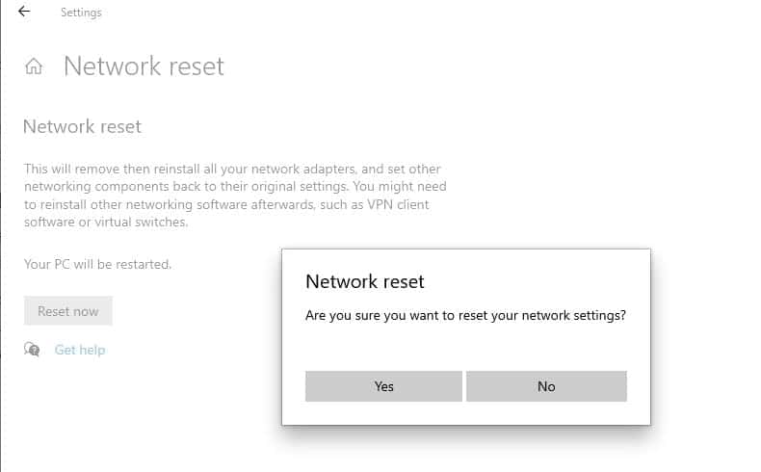The width and height of the screenshot is (761, 472).
Task: Go to Settings home via house icon
Action: [x=34, y=66]
